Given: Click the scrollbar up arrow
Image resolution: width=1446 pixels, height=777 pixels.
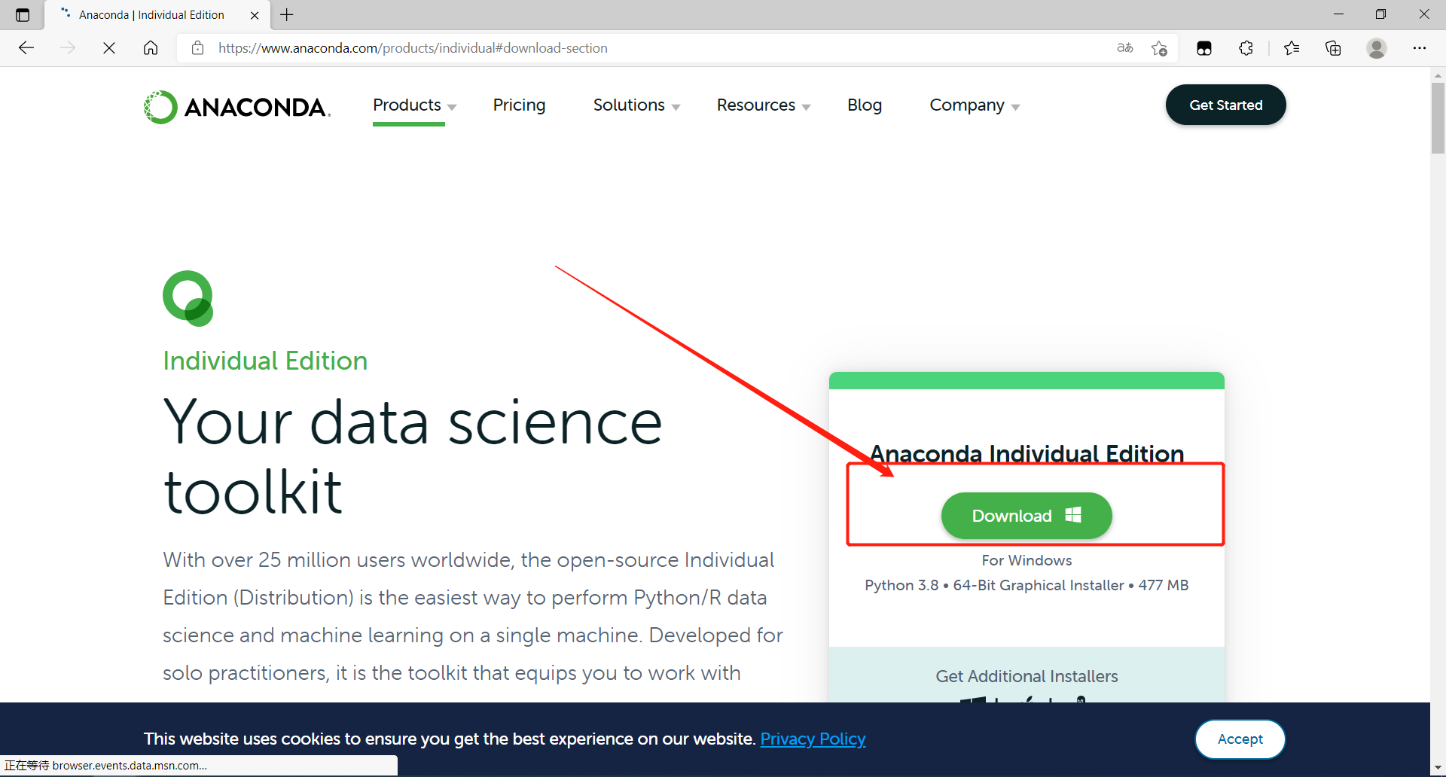Looking at the screenshot, I should point(1438,75).
